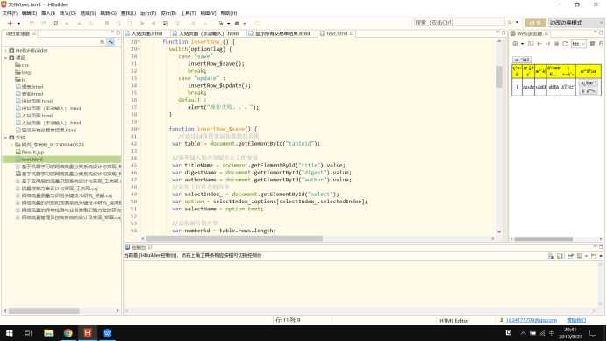
Task: Open the Windows notification center icon
Action: pyautogui.click(x=593, y=333)
